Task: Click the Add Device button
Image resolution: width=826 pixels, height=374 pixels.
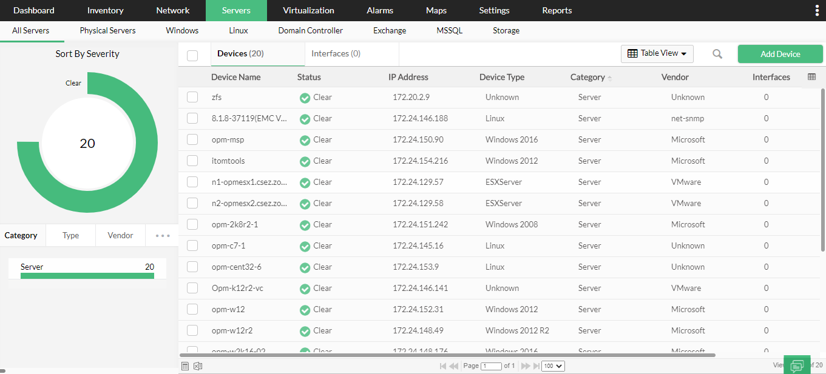Action: [780, 54]
